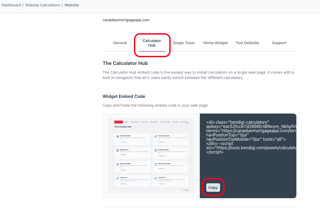The width and height of the screenshot is (320, 208).
Task: Navigate to Dashboard in the breadcrumb
Action: click(x=11, y=5)
